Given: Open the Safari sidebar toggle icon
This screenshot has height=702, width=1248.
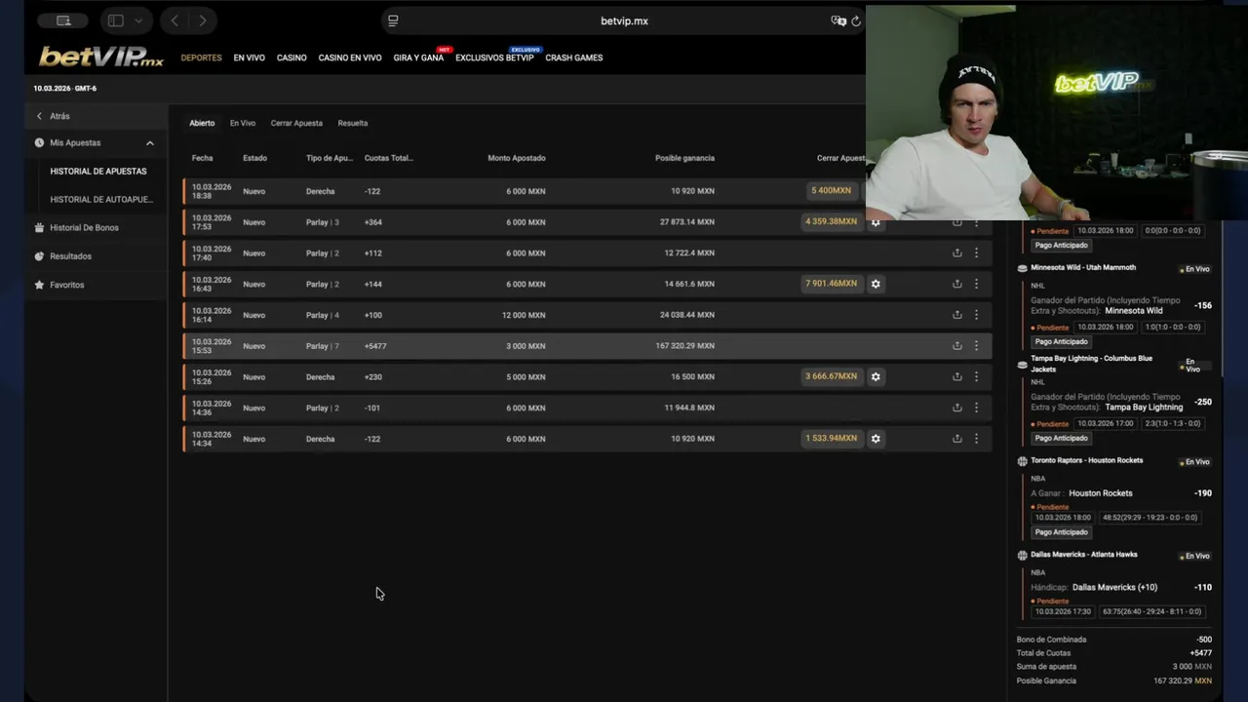Looking at the screenshot, I should pyautogui.click(x=115, y=20).
